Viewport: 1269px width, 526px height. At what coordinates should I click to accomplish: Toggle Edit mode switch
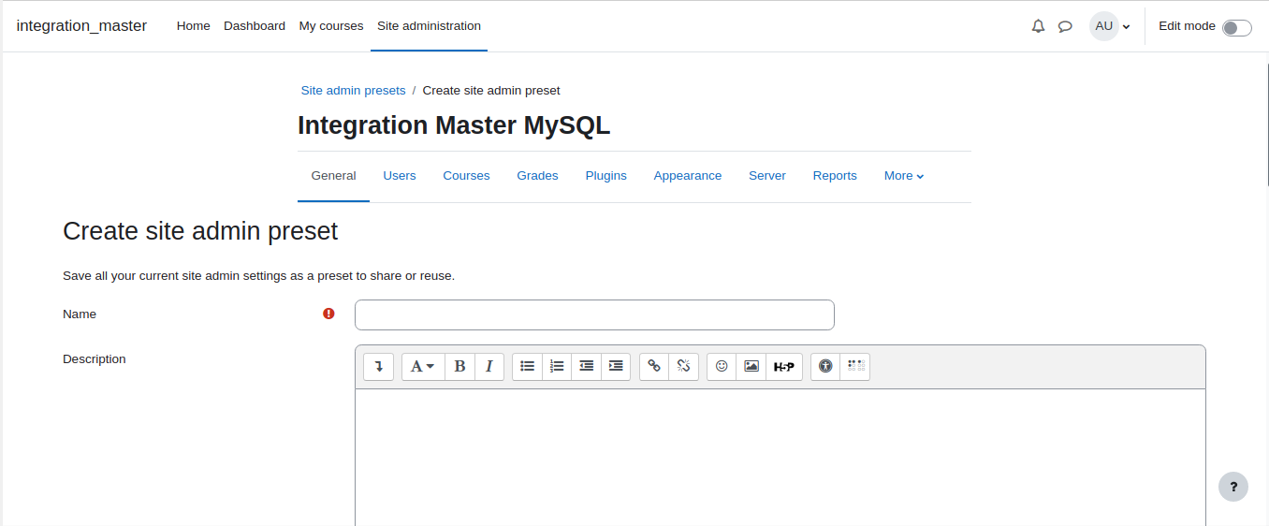[1236, 27]
